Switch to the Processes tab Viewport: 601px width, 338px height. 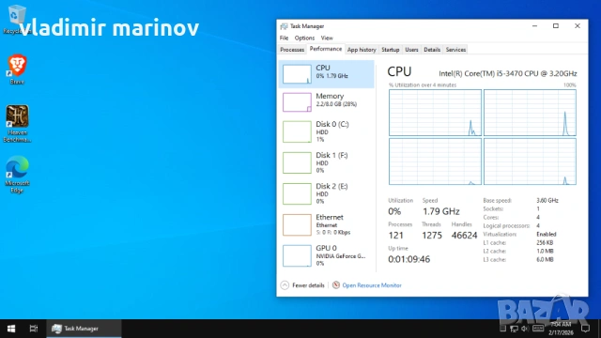tap(292, 50)
